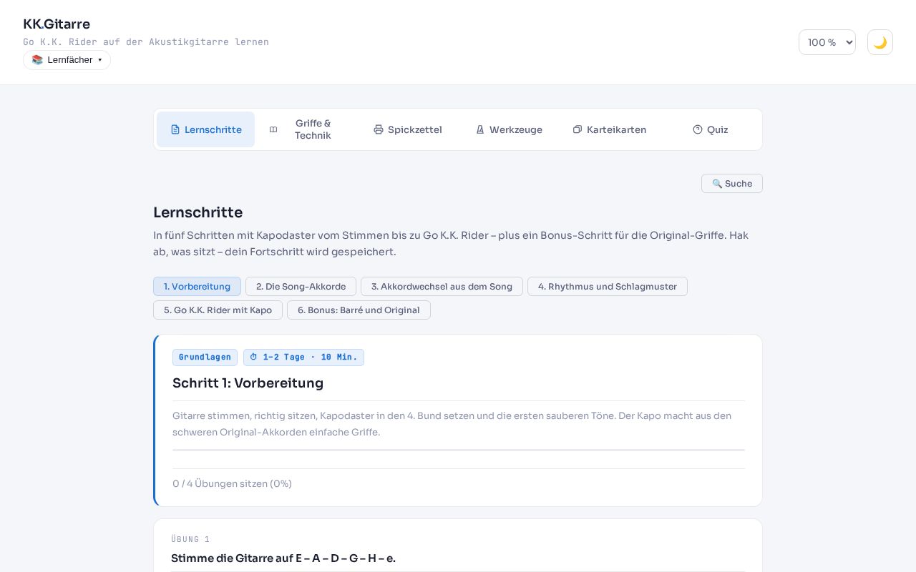Toggle dark mode with the moon icon
Screen dimensions: 916x572
click(880, 42)
